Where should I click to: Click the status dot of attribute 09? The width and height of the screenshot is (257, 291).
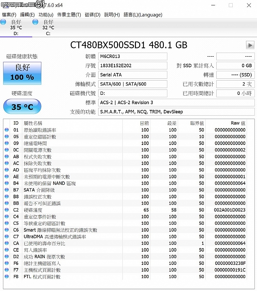pyautogui.click(x=7, y=143)
